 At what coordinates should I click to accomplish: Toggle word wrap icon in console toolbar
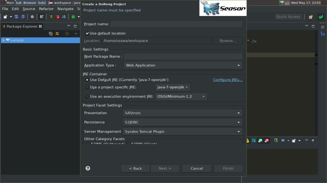(254, 141)
